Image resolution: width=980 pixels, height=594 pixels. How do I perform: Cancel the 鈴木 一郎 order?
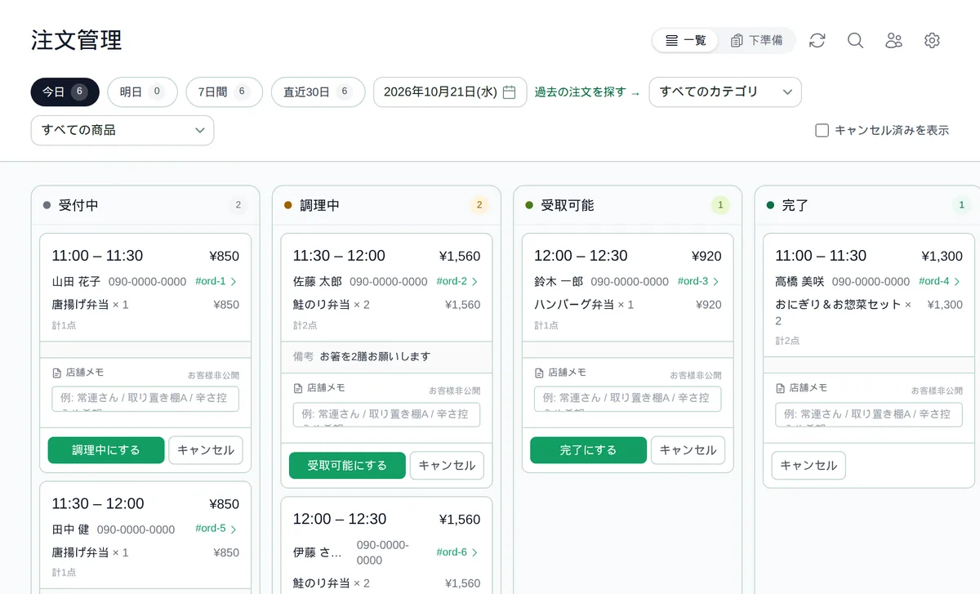688,450
